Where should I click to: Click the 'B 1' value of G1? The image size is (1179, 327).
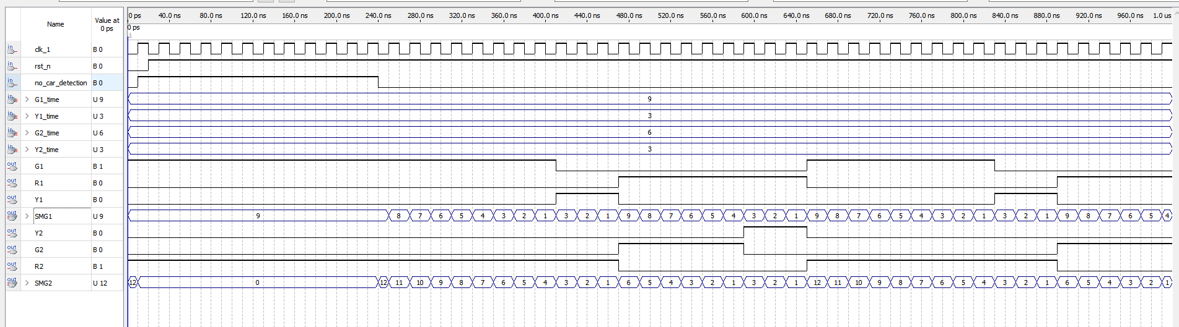click(x=98, y=166)
